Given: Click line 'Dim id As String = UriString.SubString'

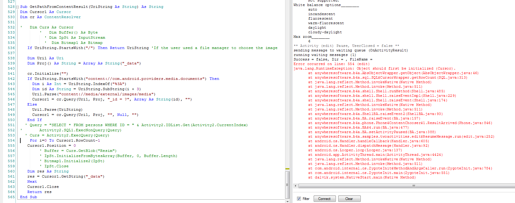Looking at the screenshot, I should pyautogui.click(x=87, y=89).
